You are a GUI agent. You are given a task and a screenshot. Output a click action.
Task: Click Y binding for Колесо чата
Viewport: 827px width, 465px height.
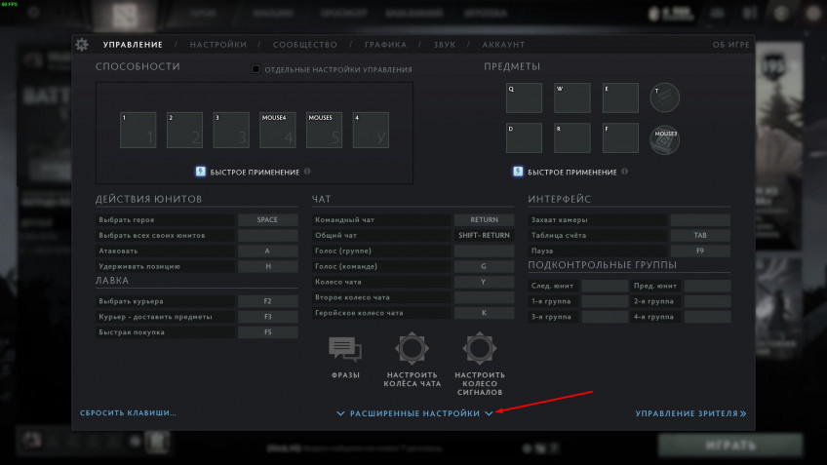(484, 282)
